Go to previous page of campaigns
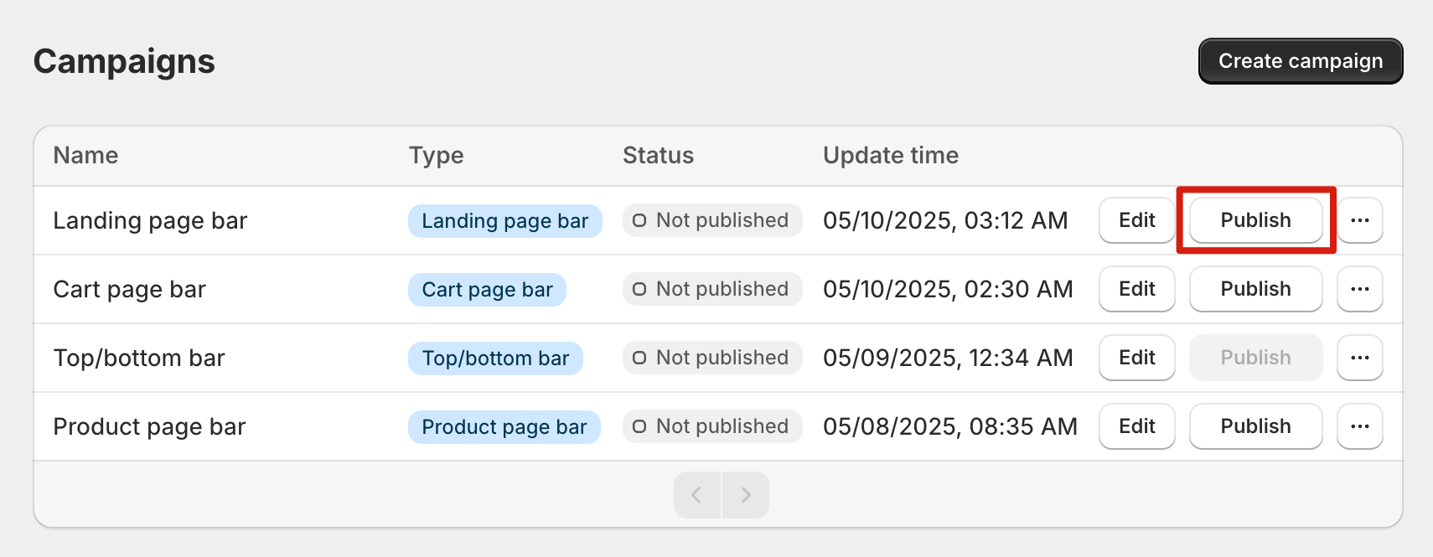Screen dimensions: 1433x557 point(697,495)
